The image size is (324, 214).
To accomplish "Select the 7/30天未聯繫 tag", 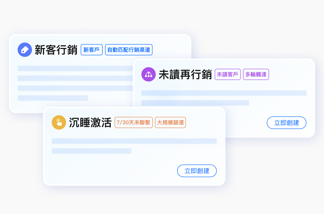I will coord(134,122).
